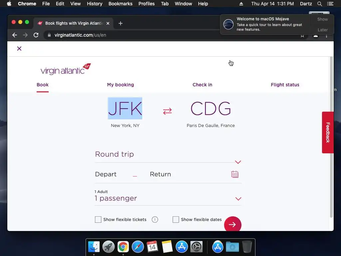Click flexible tickets info icon

(155, 219)
